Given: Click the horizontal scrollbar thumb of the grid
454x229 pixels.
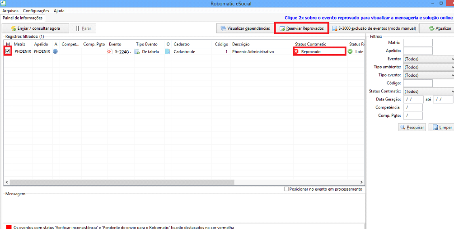Looking at the screenshot, I should click(122, 182).
